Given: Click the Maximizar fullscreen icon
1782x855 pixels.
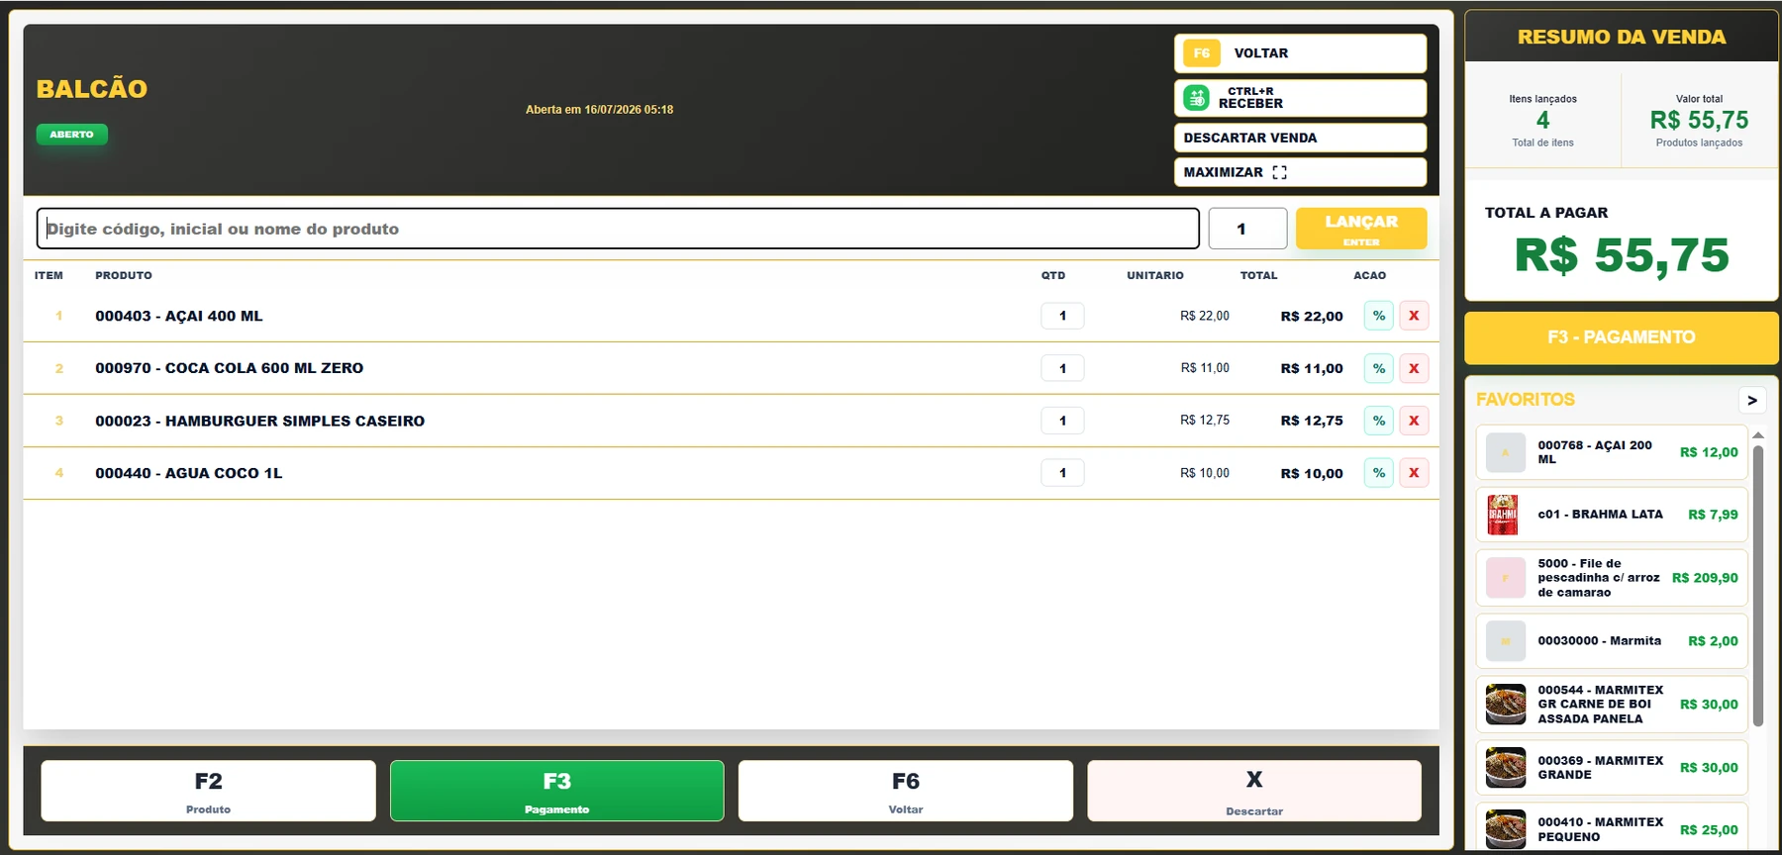Looking at the screenshot, I should [x=1279, y=172].
